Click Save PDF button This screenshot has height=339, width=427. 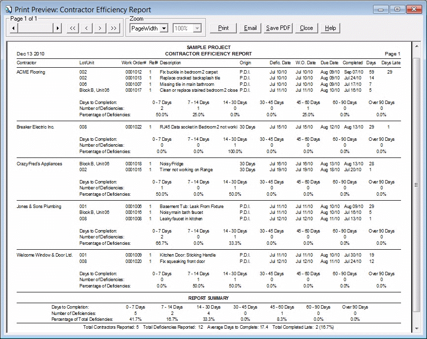[278, 28]
